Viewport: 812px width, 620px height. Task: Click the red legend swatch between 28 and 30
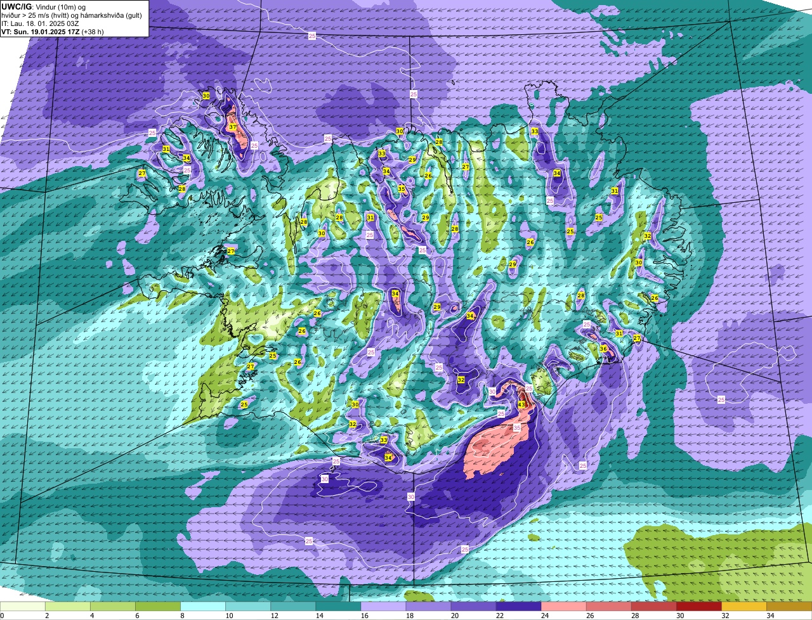[x=653, y=606]
